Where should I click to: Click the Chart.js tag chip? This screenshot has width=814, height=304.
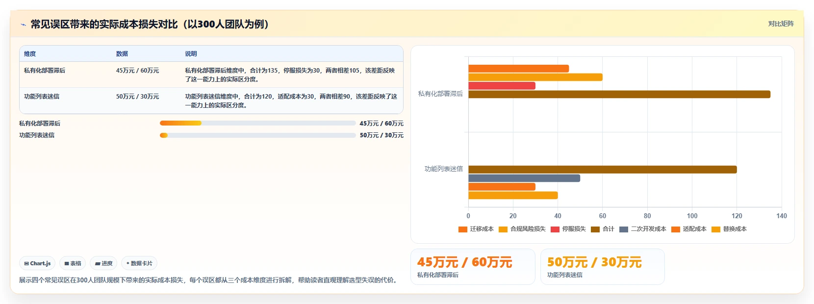point(37,263)
